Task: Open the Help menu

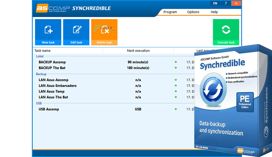Action: [214, 12]
